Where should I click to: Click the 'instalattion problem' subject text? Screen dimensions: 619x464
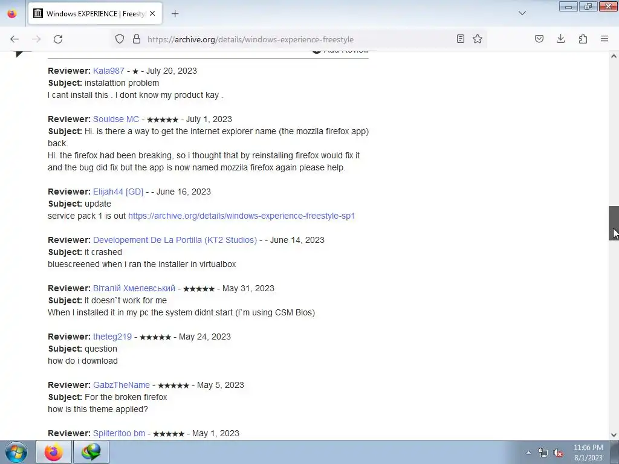click(x=122, y=83)
